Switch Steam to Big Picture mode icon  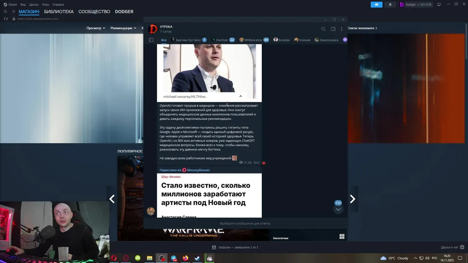coord(439,4)
